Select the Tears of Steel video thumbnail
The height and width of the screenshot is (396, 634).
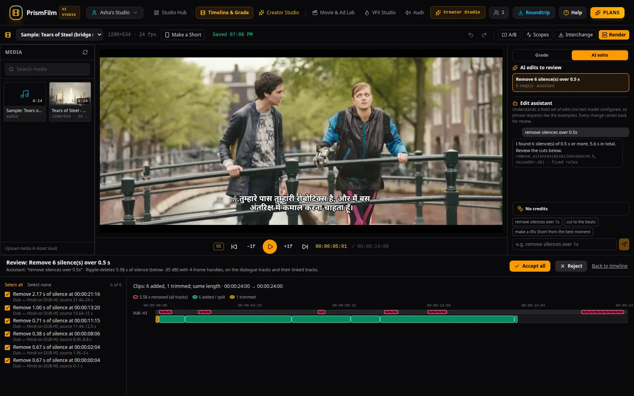pos(70,101)
